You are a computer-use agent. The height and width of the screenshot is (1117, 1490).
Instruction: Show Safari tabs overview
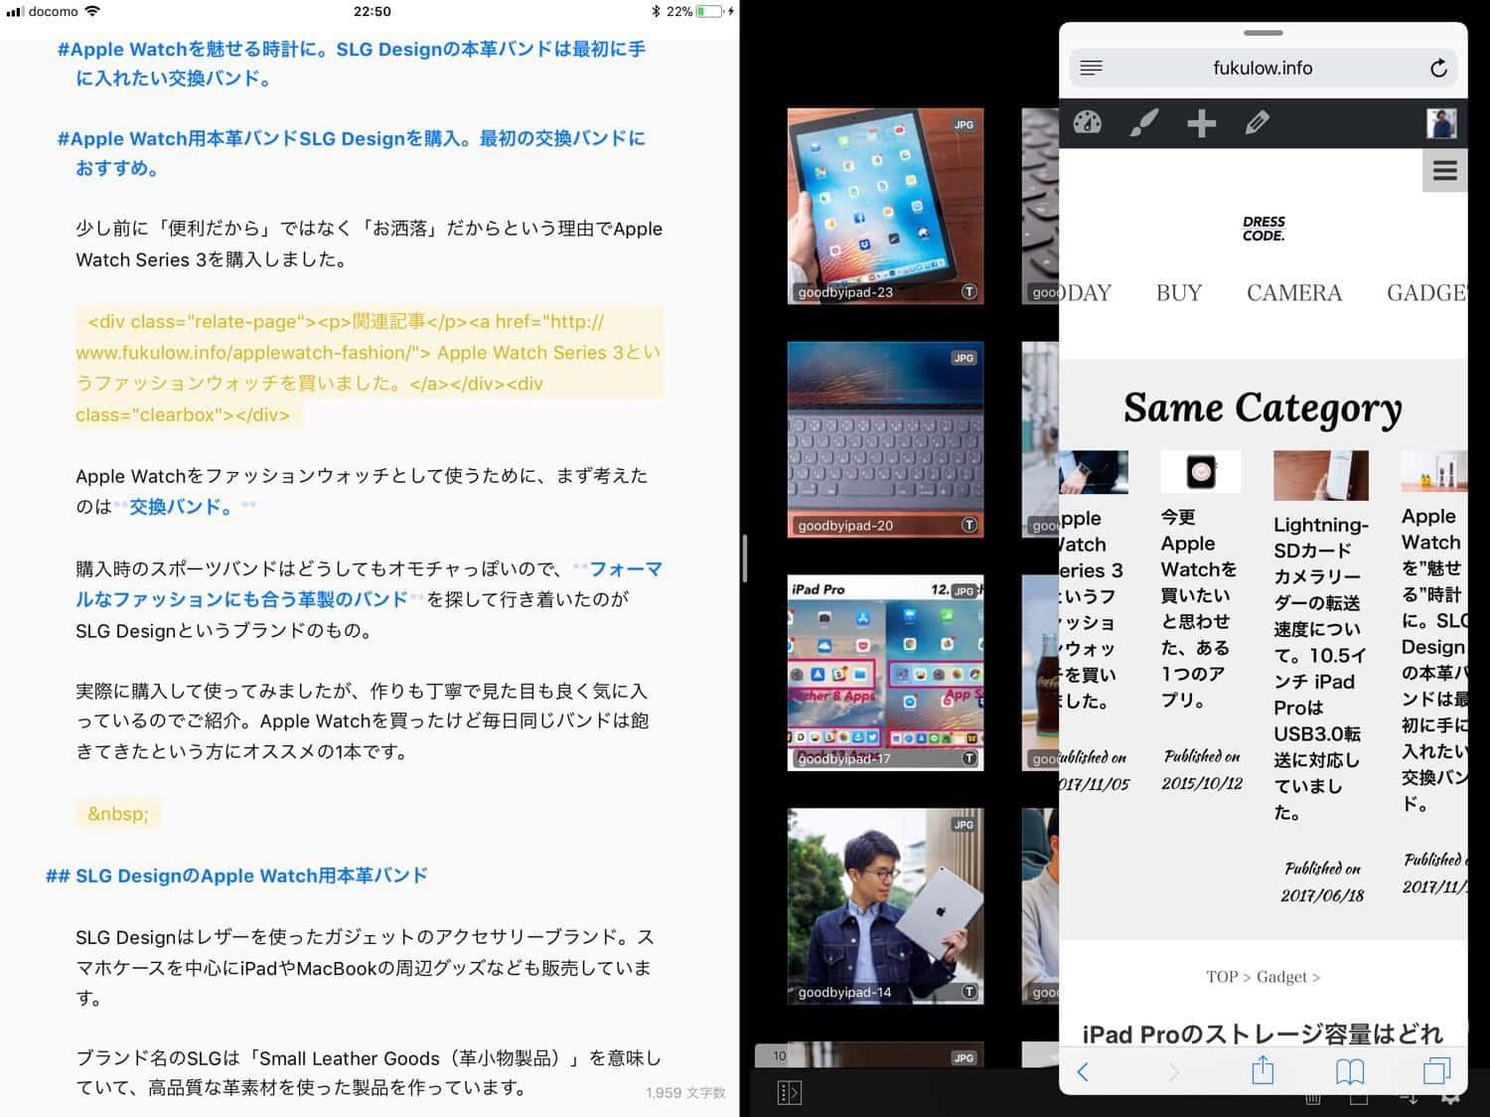1436,1070
